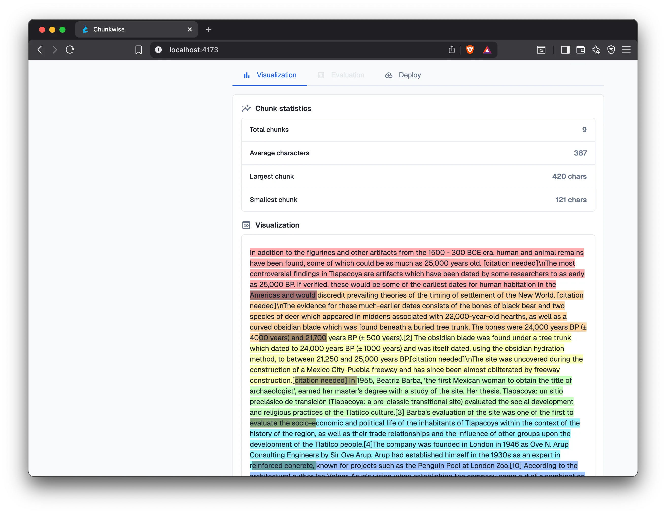Select the bar-chart icon on the Visualization tab

pyautogui.click(x=247, y=75)
